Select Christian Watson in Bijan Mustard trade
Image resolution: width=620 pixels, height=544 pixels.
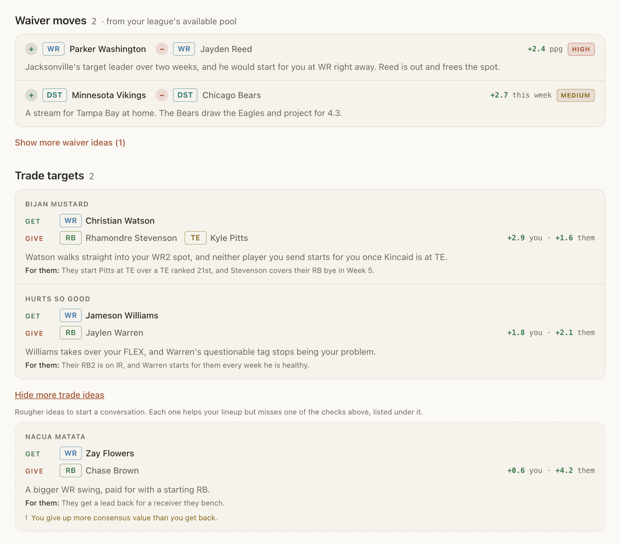point(120,221)
